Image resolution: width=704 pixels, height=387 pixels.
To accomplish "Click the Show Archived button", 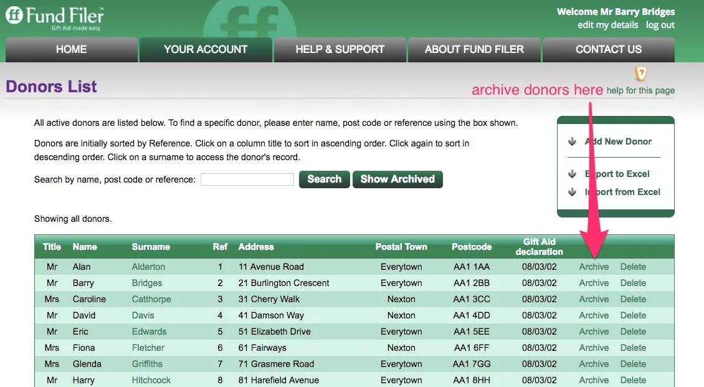I will [x=397, y=179].
